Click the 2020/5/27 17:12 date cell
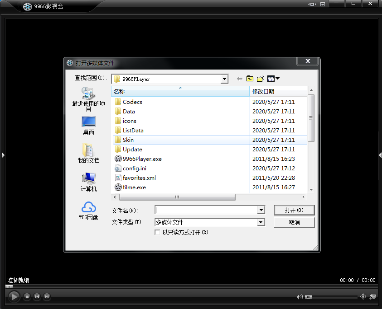This screenshot has height=309, width=382. pos(273,168)
